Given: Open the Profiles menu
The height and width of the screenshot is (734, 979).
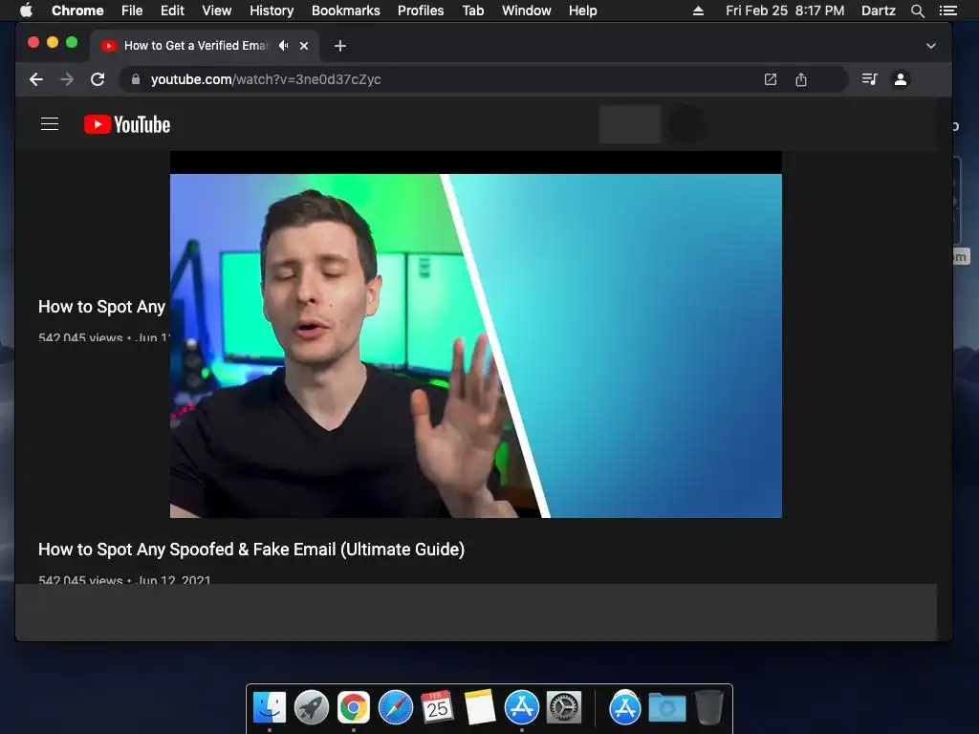Looking at the screenshot, I should click(421, 11).
